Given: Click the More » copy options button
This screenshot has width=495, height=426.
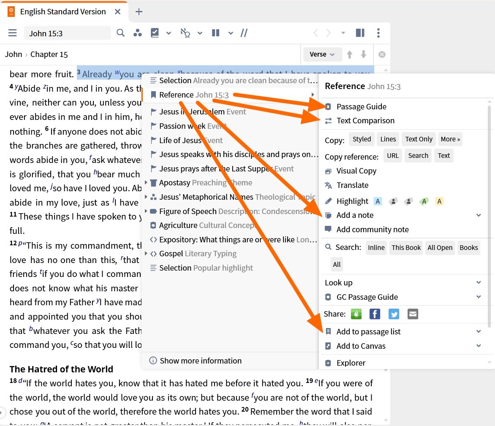Looking at the screenshot, I should coord(450,139).
